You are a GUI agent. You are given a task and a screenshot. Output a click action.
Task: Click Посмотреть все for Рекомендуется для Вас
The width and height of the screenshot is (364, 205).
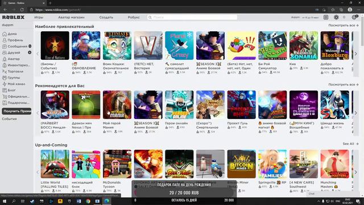(x=344, y=85)
